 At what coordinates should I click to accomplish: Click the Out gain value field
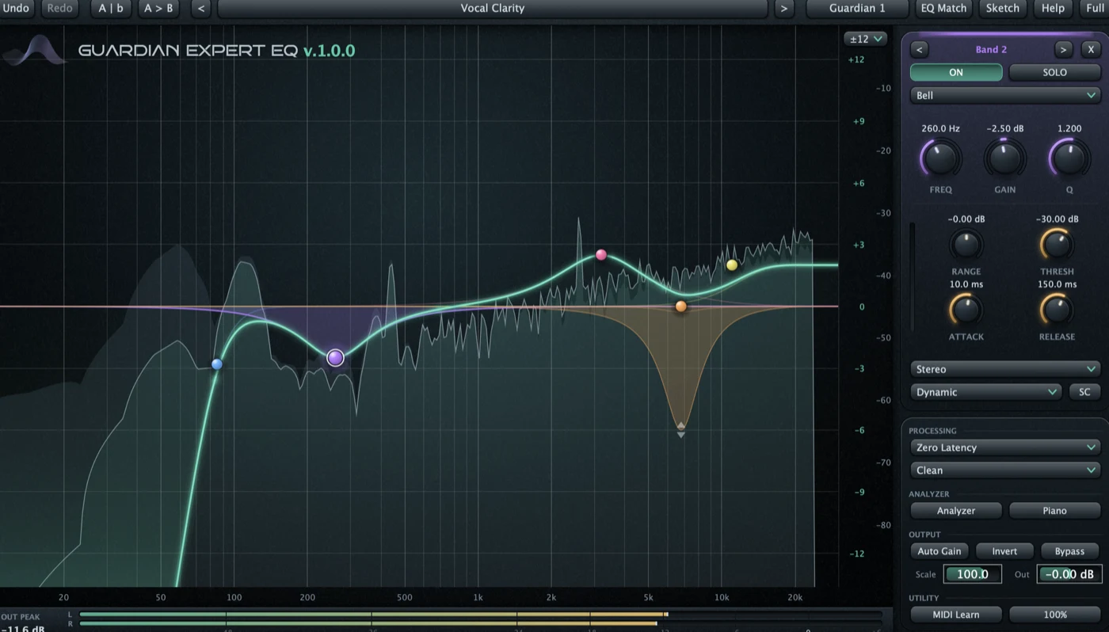[x=1069, y=574]
